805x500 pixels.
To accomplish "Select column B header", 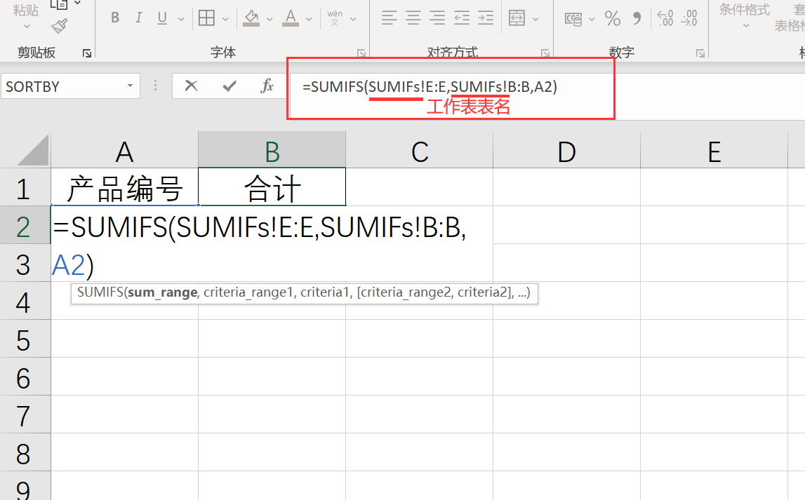I will point(272,151).
